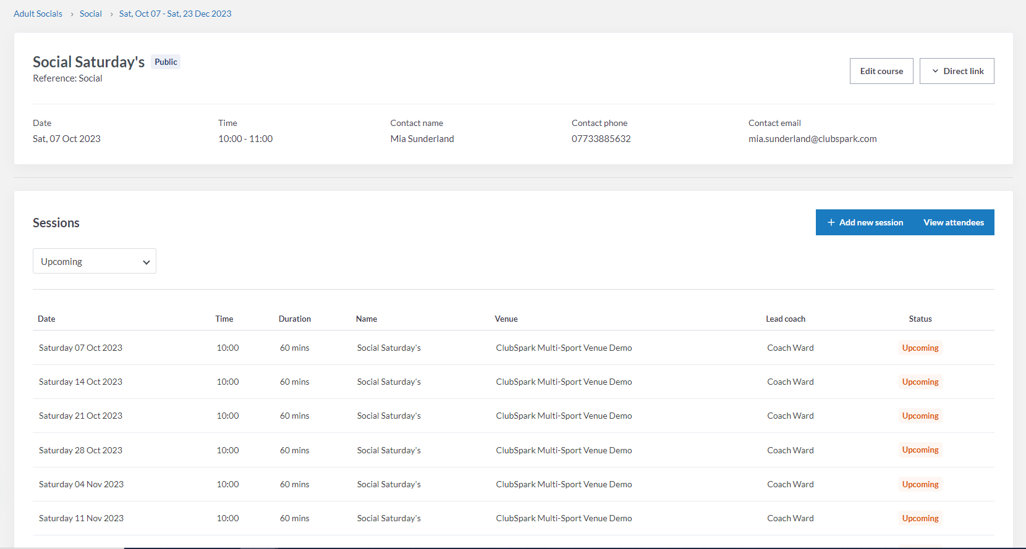The image size is (1026, 549).
Task: Open the View attendees page
Action: 953,222
